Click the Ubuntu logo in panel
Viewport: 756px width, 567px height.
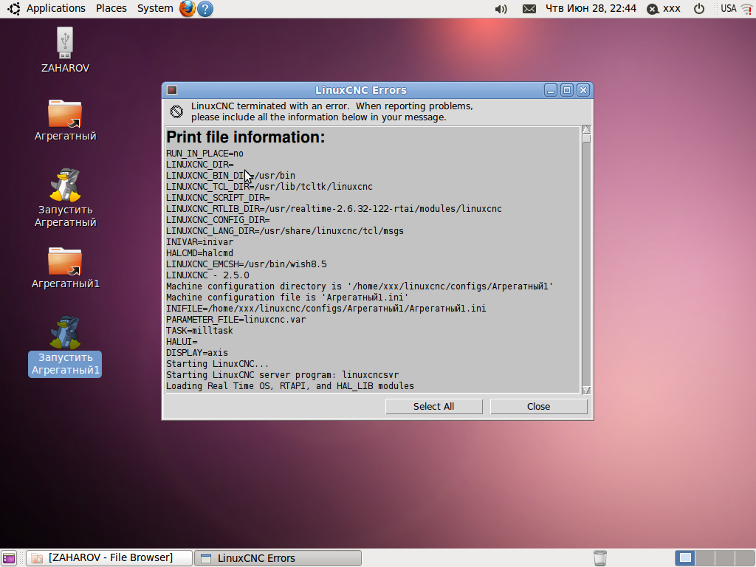click(13, 9)
